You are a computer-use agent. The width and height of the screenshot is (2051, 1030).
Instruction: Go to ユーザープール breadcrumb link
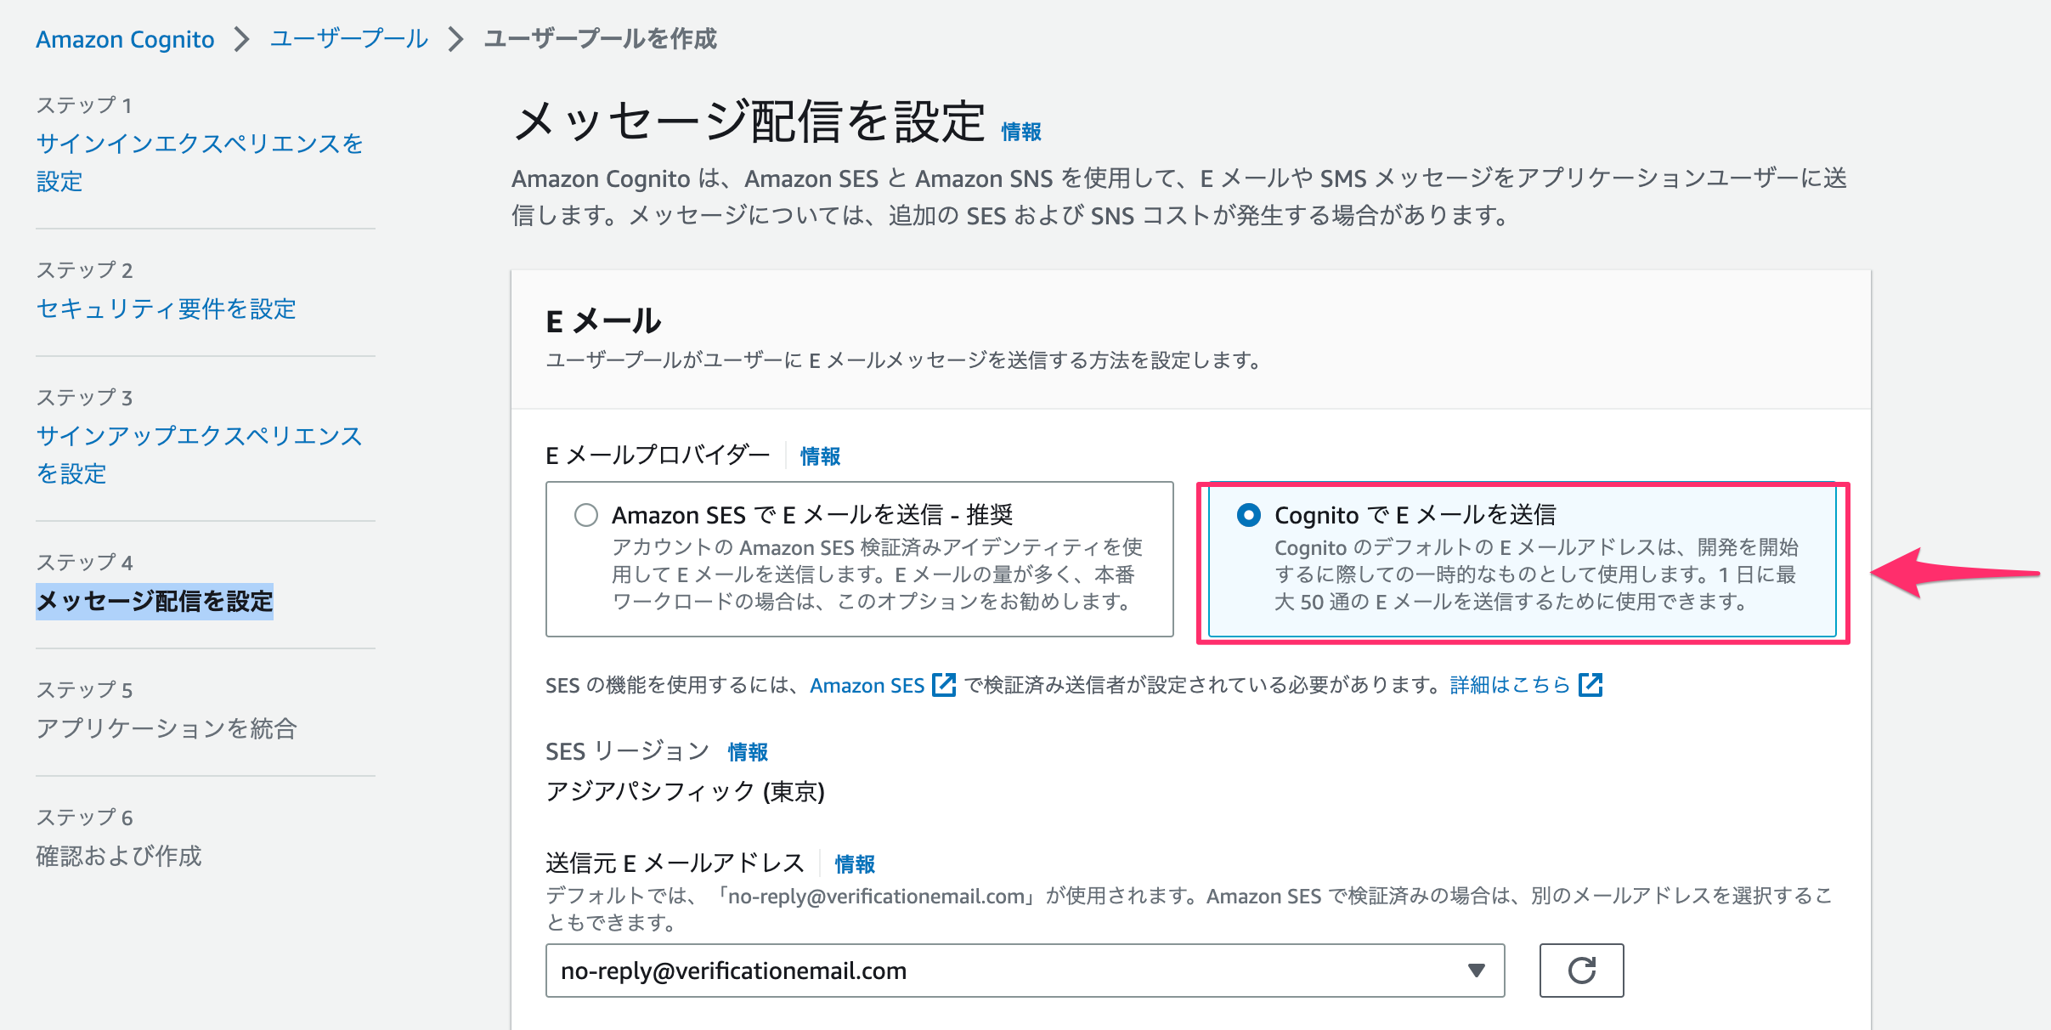349,39
